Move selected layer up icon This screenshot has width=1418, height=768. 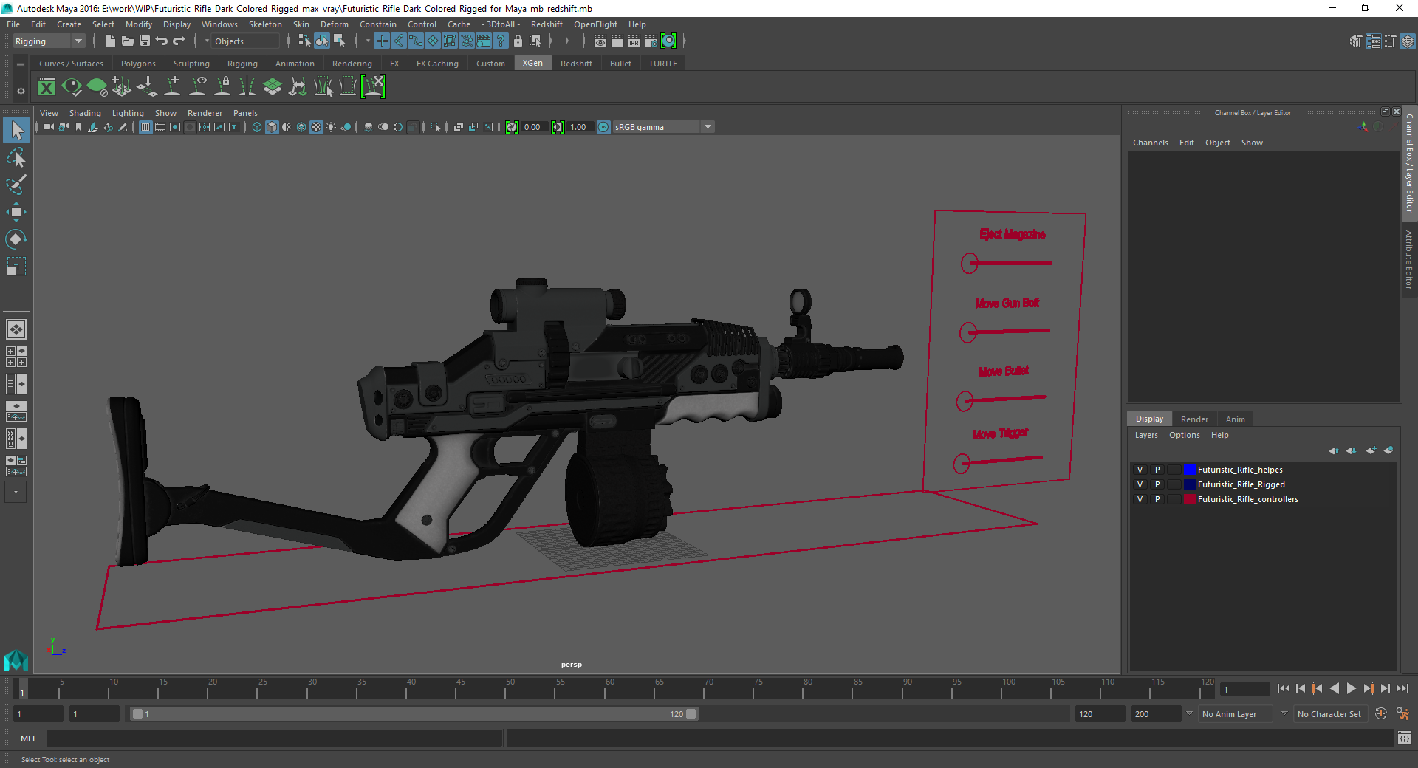click(1334, 450)
